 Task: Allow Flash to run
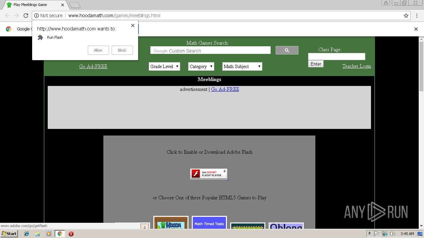click(98, 50)
